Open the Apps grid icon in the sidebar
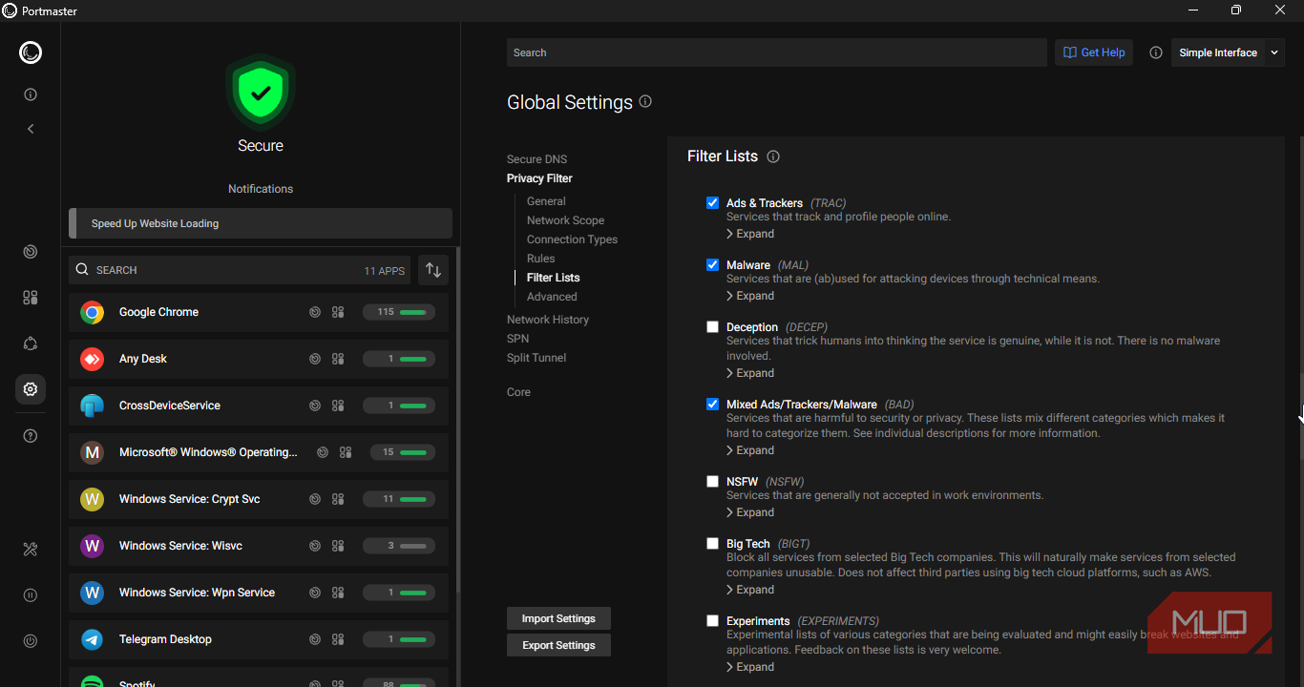Image resolution: width=1304 pixels, height=687 pixels. click(31, 298)
